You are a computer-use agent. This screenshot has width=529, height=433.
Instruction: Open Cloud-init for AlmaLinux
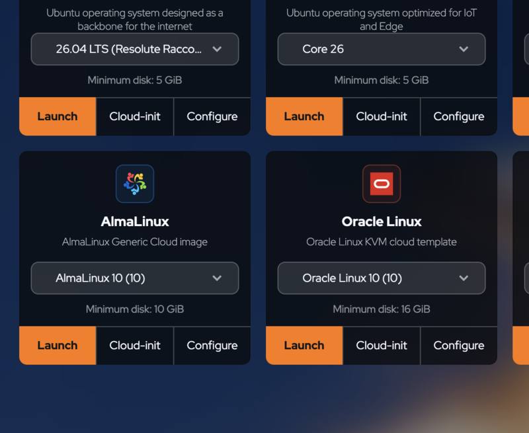[x=135, y=346]
